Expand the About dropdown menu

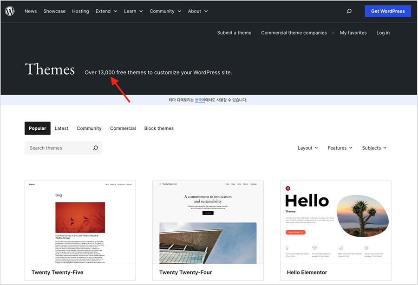pyautogui.click(x=197, y=11)
